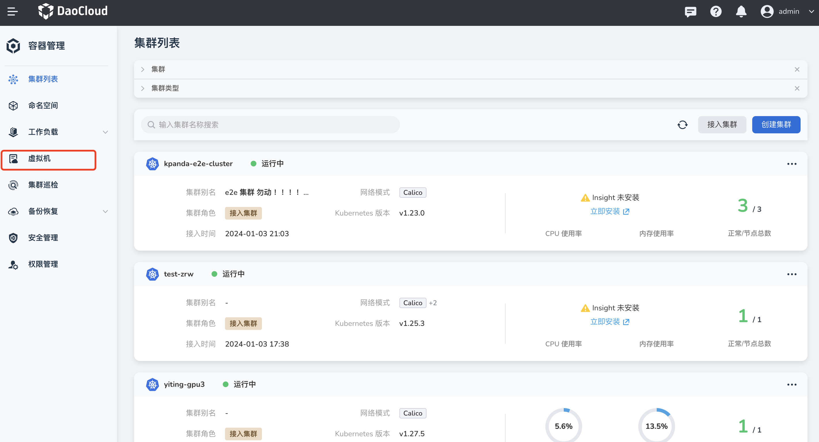
Task: Open more actions for kpanda-e2e-cluster
Action: click(792, 164)
